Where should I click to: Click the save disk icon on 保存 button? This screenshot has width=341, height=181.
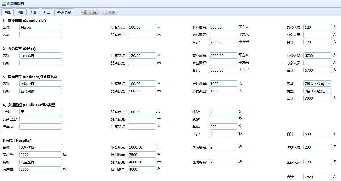tap(105, 12)
